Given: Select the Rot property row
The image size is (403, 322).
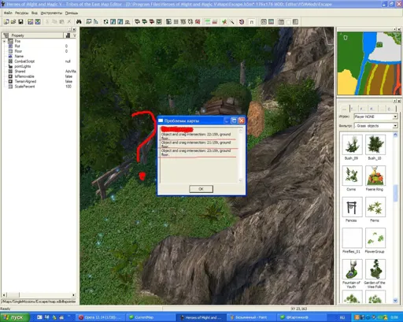Looking at the screenshot, I should tap(39, 46).
